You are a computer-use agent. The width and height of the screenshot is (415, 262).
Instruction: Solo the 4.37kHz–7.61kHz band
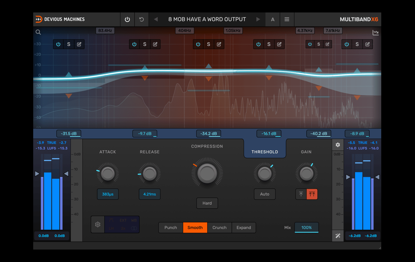[x=319, y=44]
